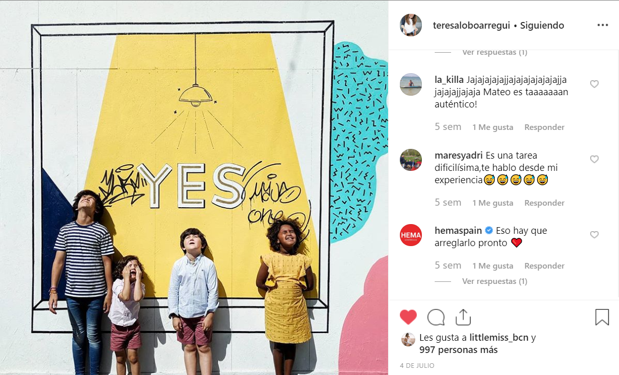Image resolution: width=619 pixels, height=375 pixels.
Task: Like maresyadri's comment with the heart
Action: coord(594,159)
